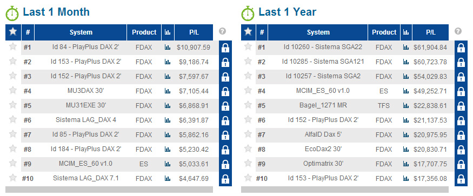Image resolution: width=473 pixels, height=196 pixels.
Task: Click lock icon for MU3DAX 30' row
Action: click(x=225, y=91)
